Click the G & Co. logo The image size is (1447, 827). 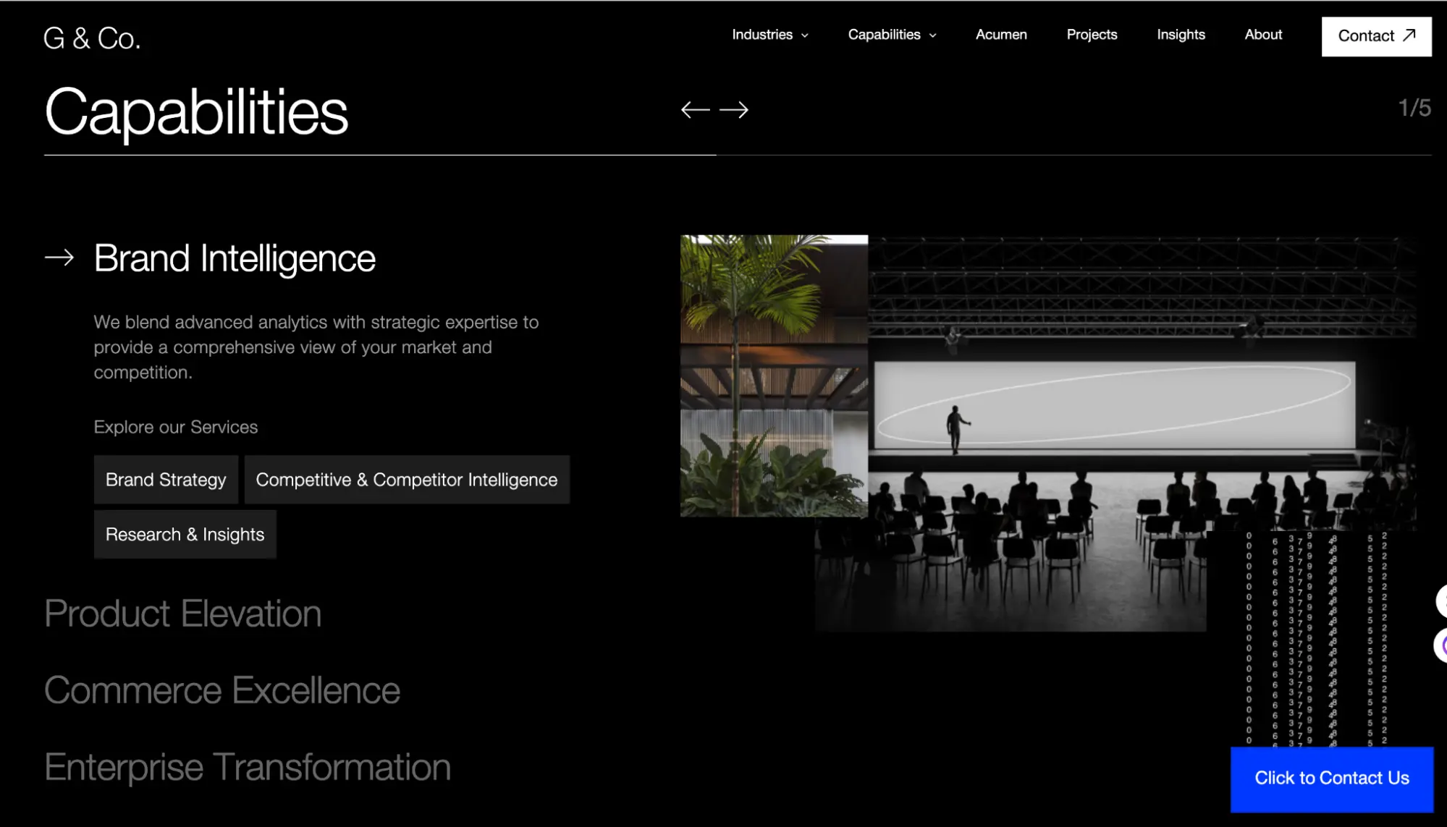[92, 38]
